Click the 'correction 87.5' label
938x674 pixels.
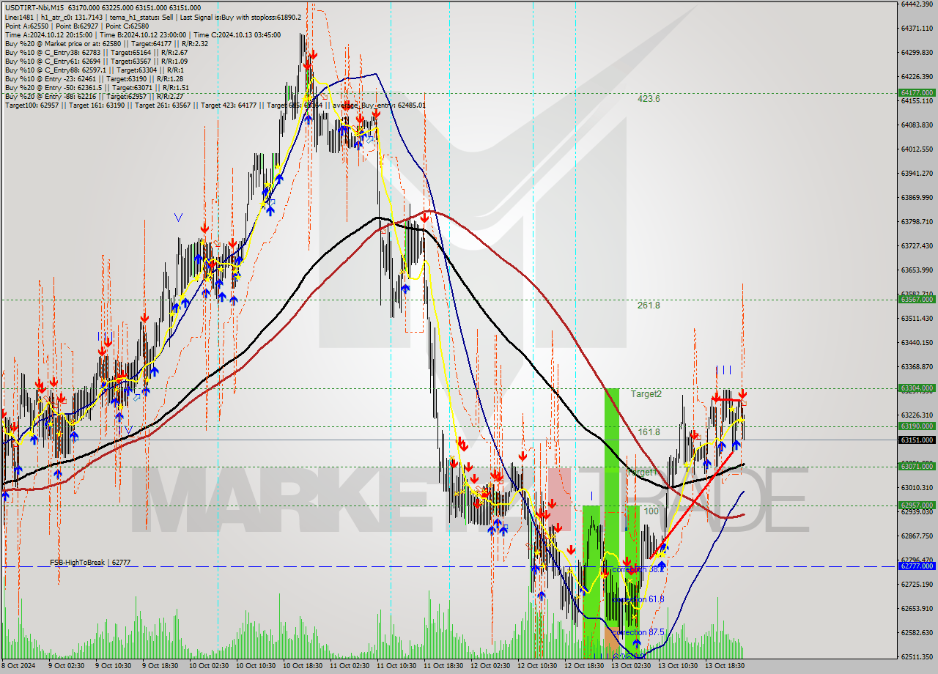click(638, 632)
